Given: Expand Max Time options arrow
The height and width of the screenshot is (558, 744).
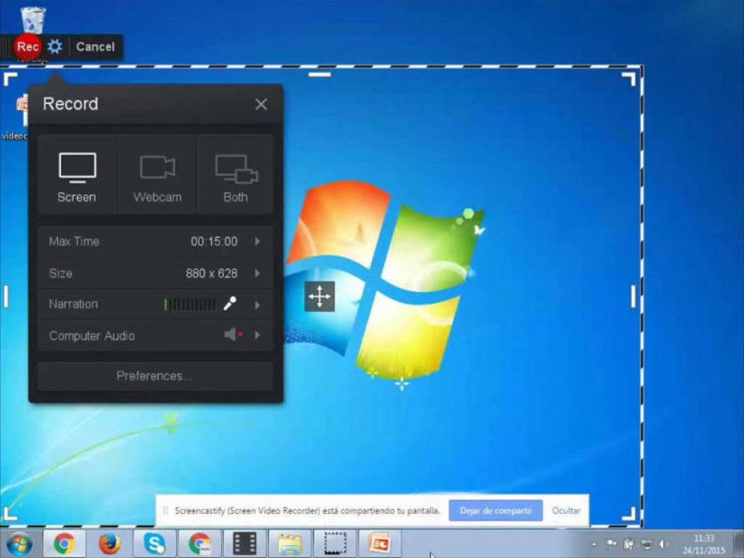Looking at the screenshot, I should tap(257, 241).
